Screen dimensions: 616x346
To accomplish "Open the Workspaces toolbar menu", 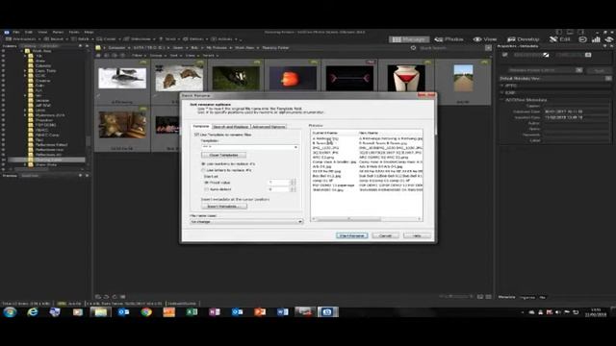I will pyautogui.click(x=23, y=39).
